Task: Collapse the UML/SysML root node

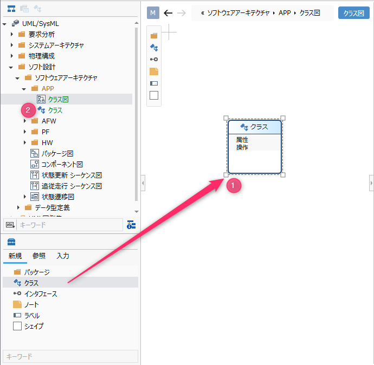Action: [x=4, y=24]
